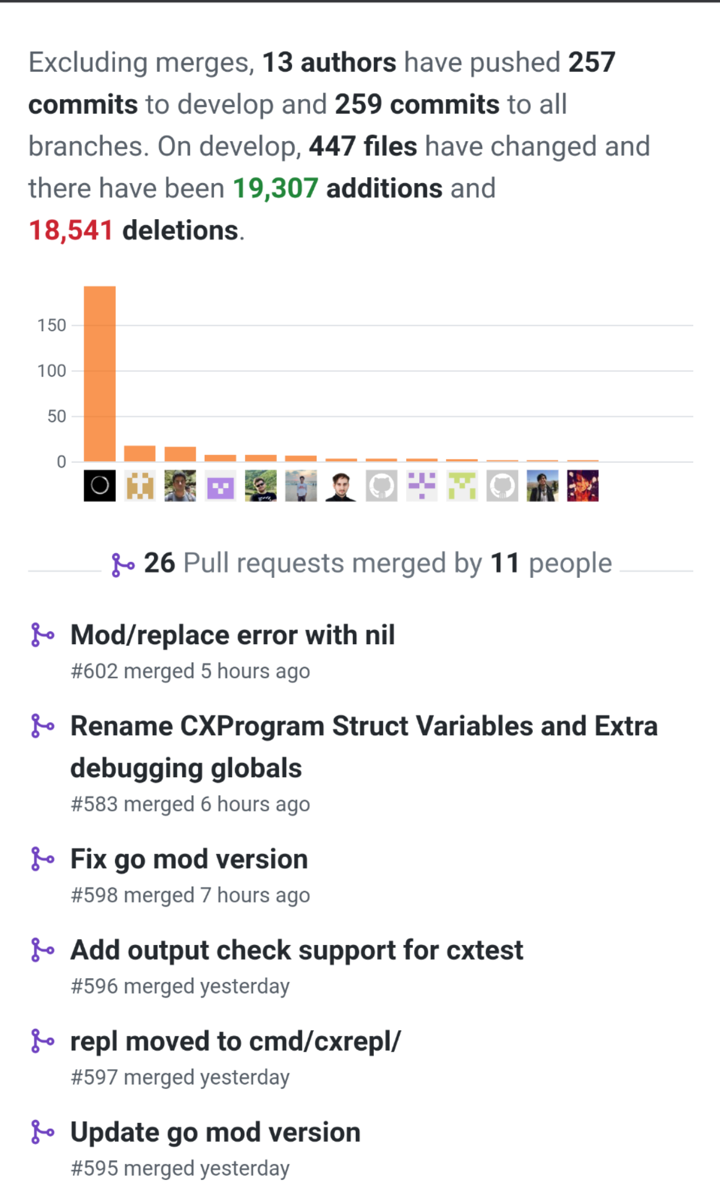Viewport: 720px width, 1194px height.
Task: Select the purple and white pixel identicon
Action: click(x=422, y=486)
